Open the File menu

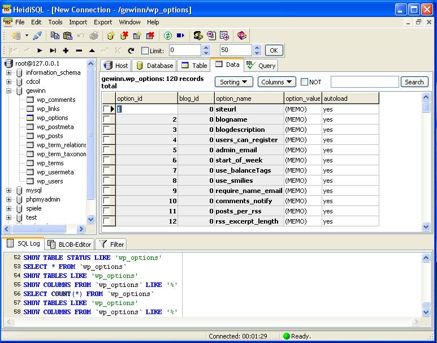point(20,22)
